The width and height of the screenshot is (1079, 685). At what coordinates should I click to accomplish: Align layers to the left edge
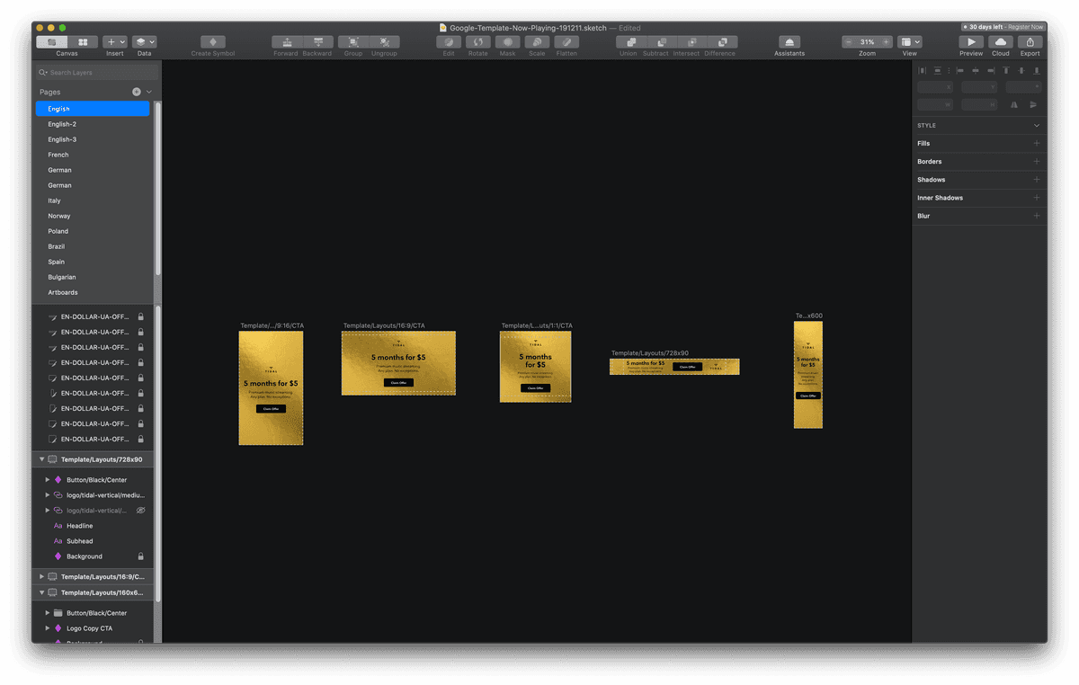tap(960, 70)
